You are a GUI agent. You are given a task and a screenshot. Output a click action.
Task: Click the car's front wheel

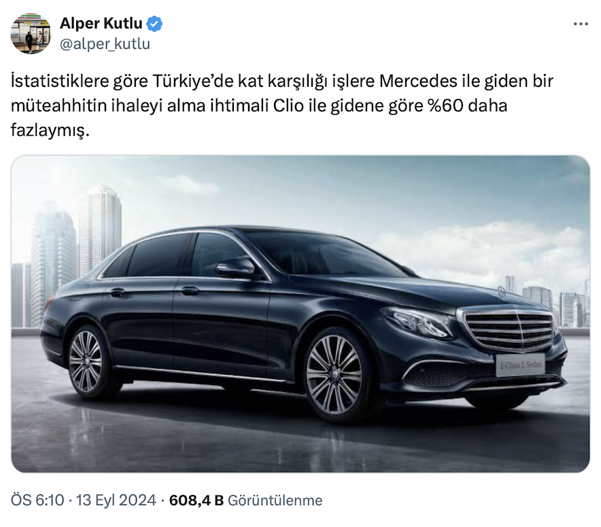335,375
